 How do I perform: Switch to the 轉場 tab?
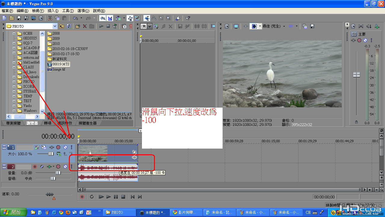click(x=48, y=123)
